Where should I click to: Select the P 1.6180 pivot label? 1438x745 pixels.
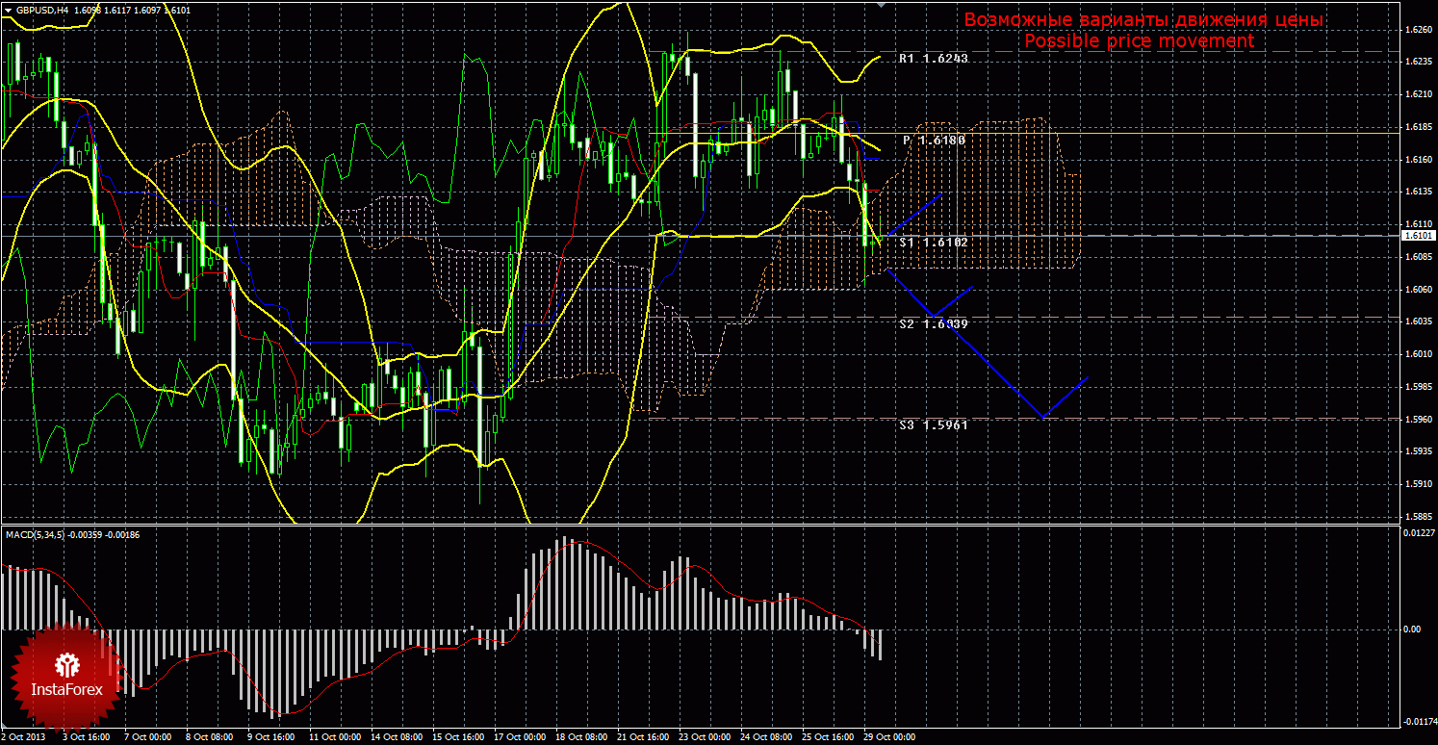tap(934, 141)
